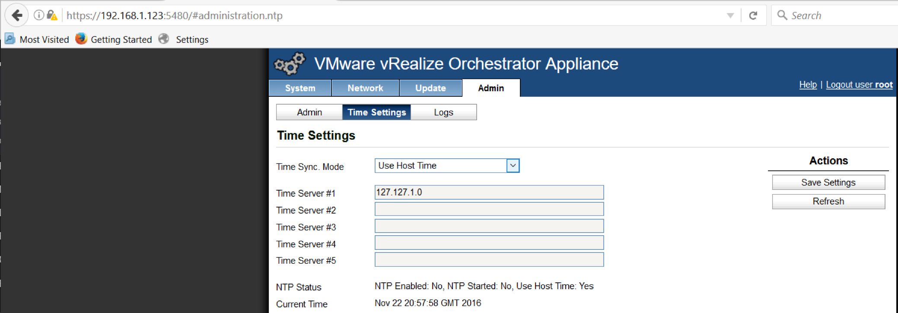
Task: Click Time Server #1 field
Action: click(x=489, y=192)
